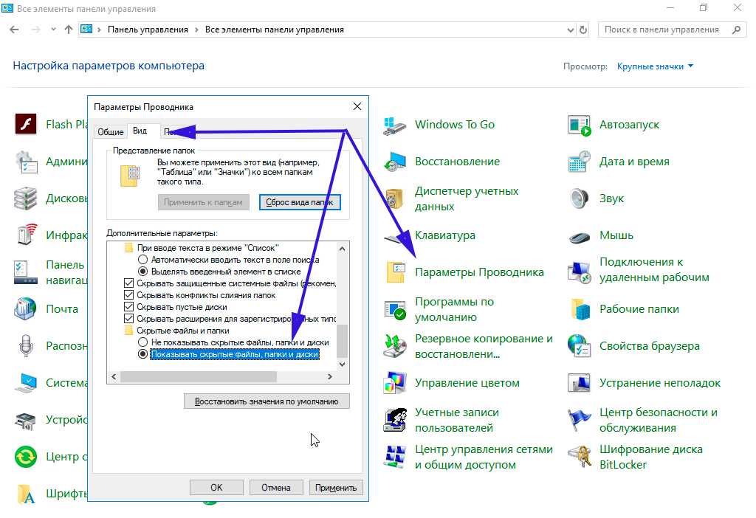This screenshot has height=518, width=756.
Task: Open the BitLocker disk encryption icon
Action: tap(579, 457)
